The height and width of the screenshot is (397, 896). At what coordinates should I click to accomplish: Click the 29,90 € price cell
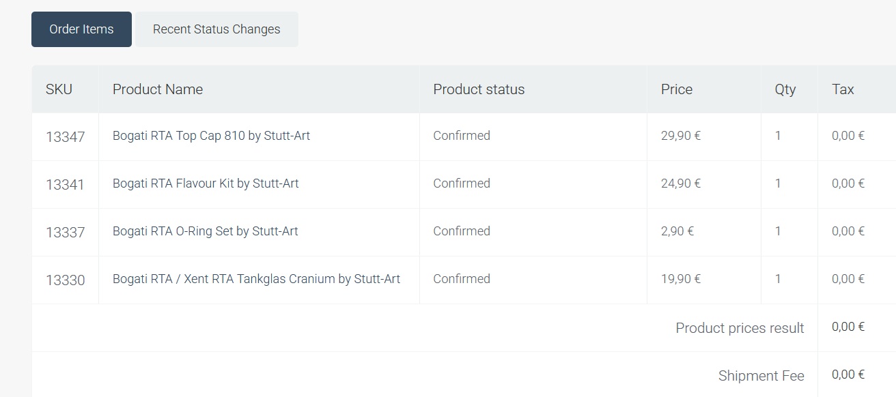(x=680, y=136)
